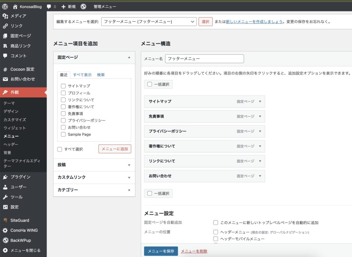The height and width of the screenshot is (257, 352).
Task: Check the リンクについて page checkbox
Action: [63, 100]
